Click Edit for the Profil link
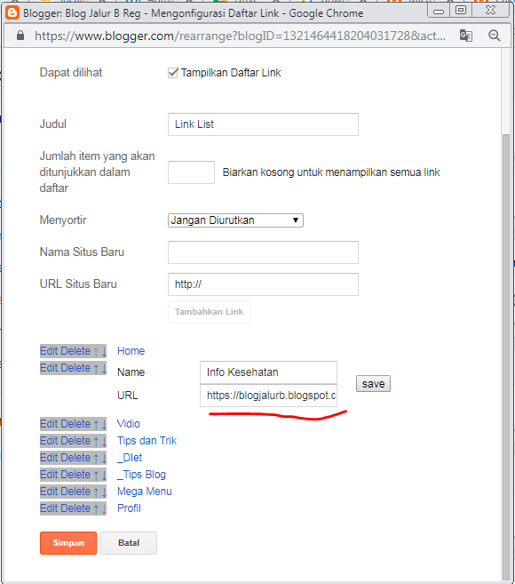This screenshot has width=515, height=584. click(49, 508)
